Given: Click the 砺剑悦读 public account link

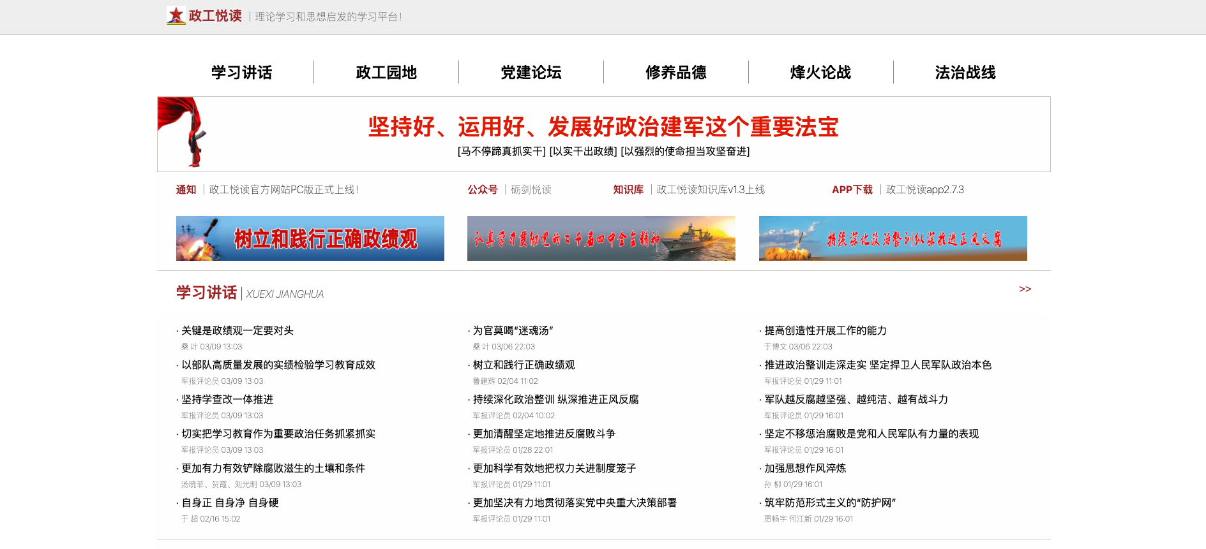Looking at the screenshot, I should pos(531,190).
